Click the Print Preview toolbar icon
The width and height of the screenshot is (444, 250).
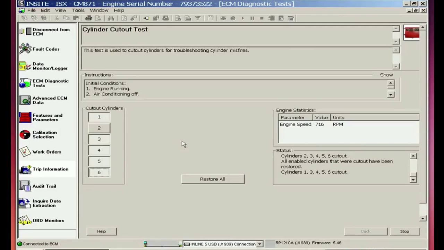point(98,18)
